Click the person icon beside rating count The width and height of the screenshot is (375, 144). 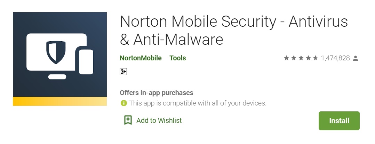click(x=356, y=58)
